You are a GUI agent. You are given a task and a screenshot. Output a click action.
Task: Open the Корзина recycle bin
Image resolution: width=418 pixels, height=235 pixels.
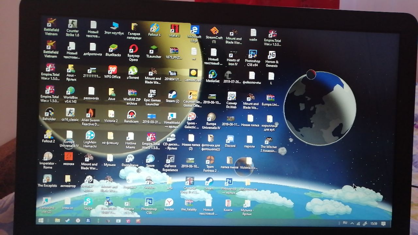click(x=129, y=183)
